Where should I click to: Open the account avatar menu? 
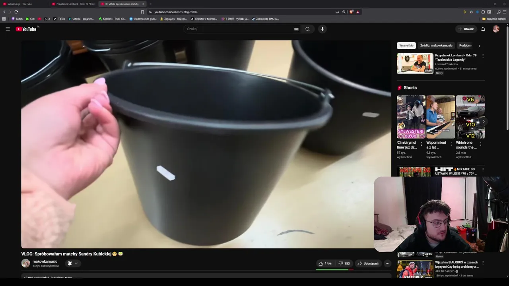pyautogui.click(x=496, y=29)
